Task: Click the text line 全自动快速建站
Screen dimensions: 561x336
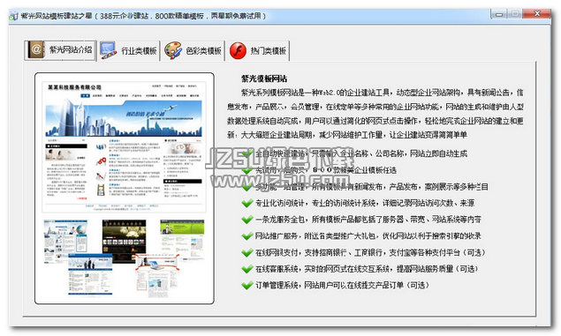Action: pyautogui.click(x=361, y=154)
